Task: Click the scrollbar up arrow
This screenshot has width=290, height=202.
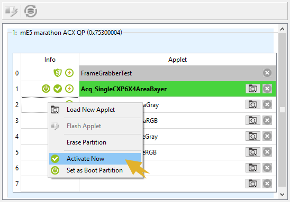Action: click(282, 29)
